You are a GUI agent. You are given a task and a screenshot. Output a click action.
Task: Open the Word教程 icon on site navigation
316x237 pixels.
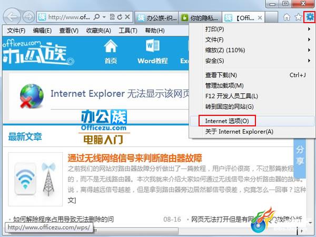pos(153,52)
